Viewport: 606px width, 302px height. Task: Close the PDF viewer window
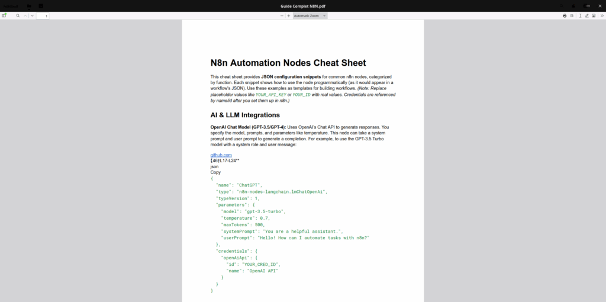[x=600, y=6]
